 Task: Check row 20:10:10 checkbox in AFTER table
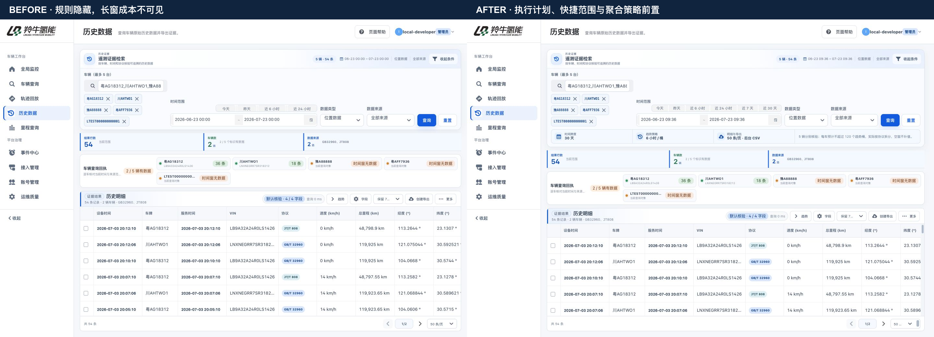[553, 278]
